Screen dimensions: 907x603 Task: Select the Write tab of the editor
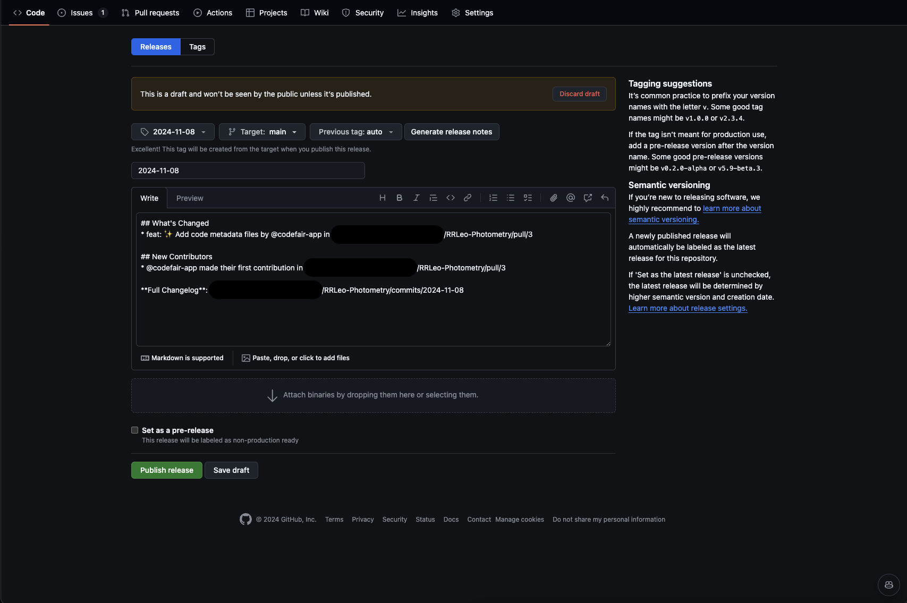pyautogui.click(x=149, y=198)
